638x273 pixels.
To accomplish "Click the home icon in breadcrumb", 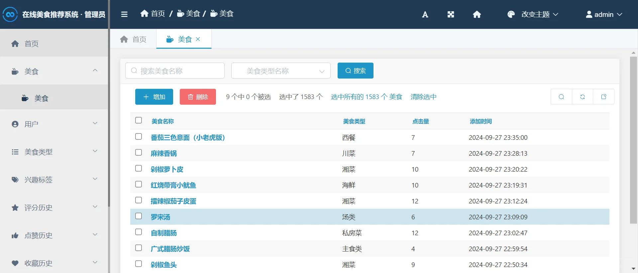I will (x=144, y=14).
